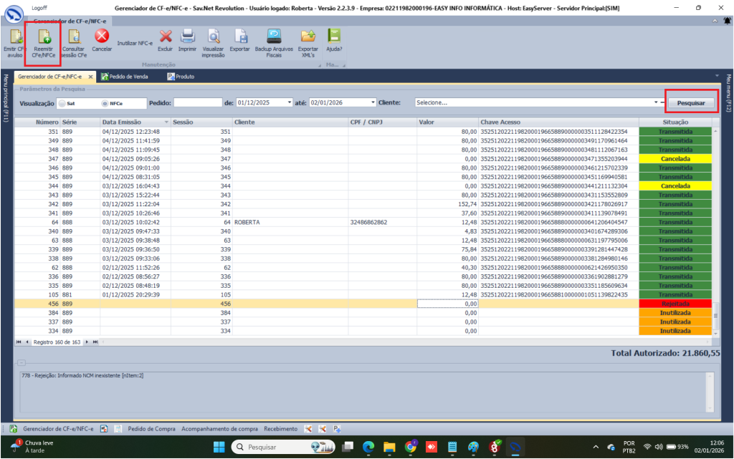
Task: Open the 'até' end date dropdown
Action: [x=372, y=102]
